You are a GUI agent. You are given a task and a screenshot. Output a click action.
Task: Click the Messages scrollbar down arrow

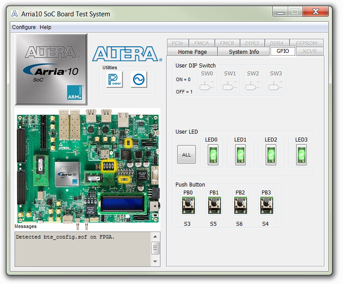click(155, 262)
